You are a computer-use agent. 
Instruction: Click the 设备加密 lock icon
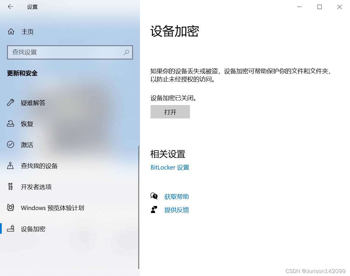tap(10, 229)
